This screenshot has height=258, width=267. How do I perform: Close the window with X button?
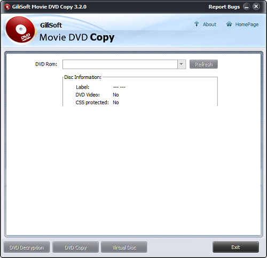point(256,7)
